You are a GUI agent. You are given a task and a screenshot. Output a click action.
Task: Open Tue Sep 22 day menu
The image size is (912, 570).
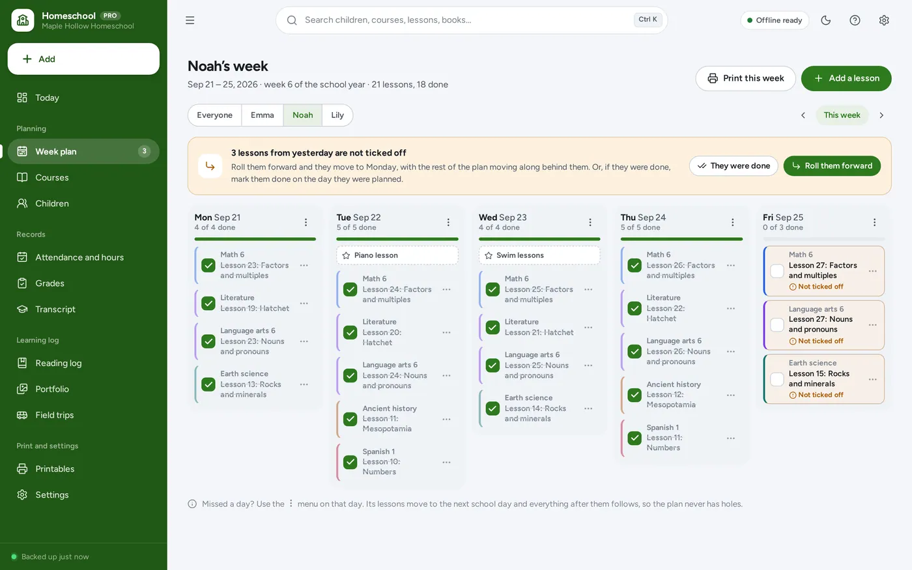click(448, 222)
